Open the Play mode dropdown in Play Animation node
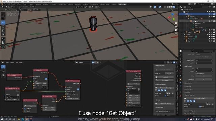 (x=136, y=105)
